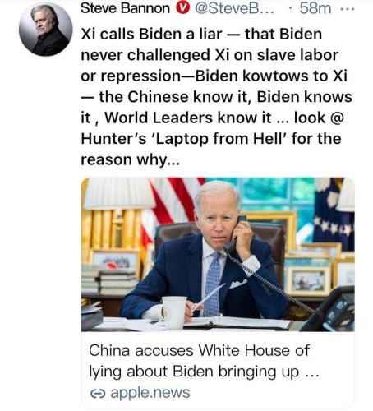Click headline "China accuses White House of lying"
Image resolution: width=373 pixels, height=411 pixels.
(199, 361)
